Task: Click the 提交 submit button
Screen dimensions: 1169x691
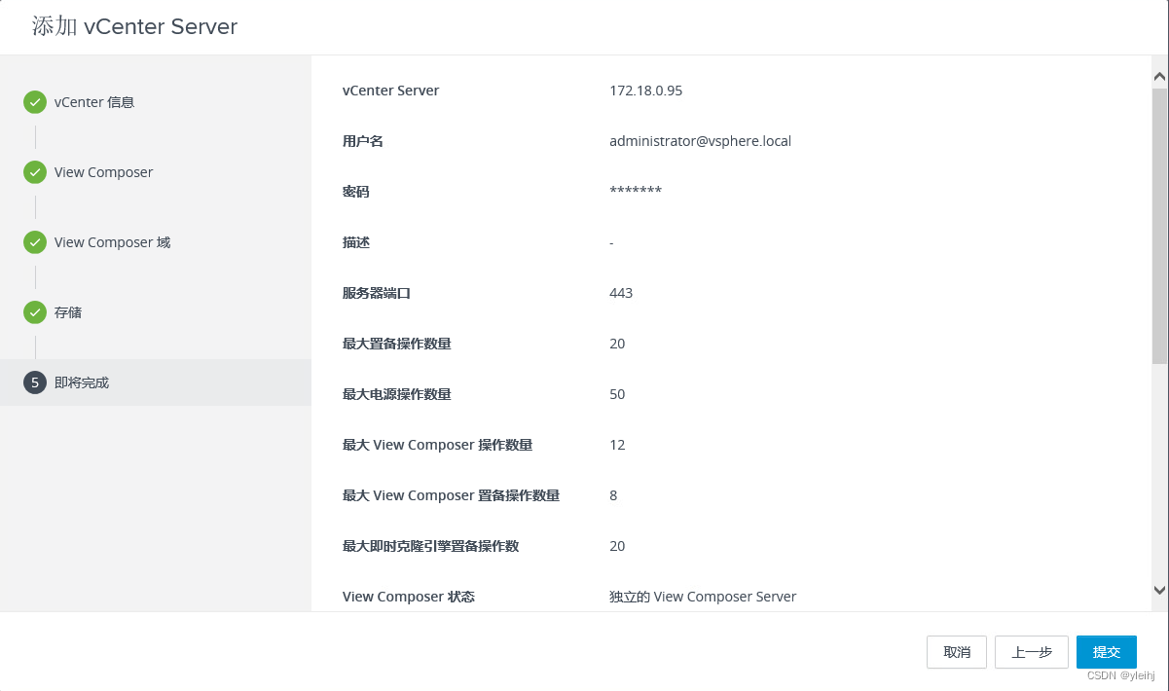Action: click(1107, 652)
